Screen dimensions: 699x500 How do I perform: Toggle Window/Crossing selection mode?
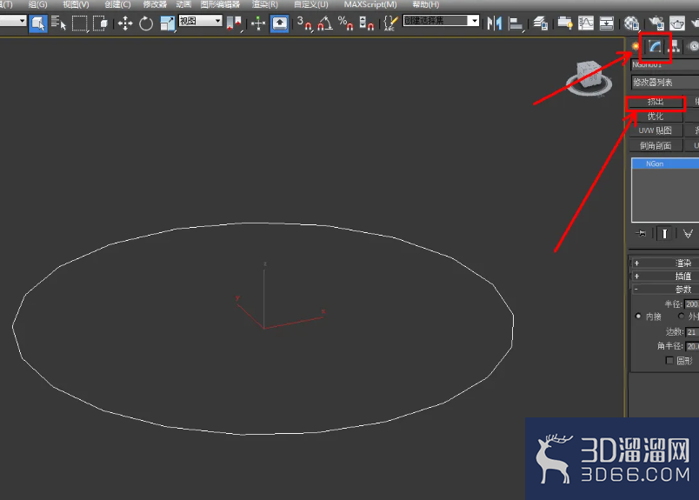click(x=100, y=23)
